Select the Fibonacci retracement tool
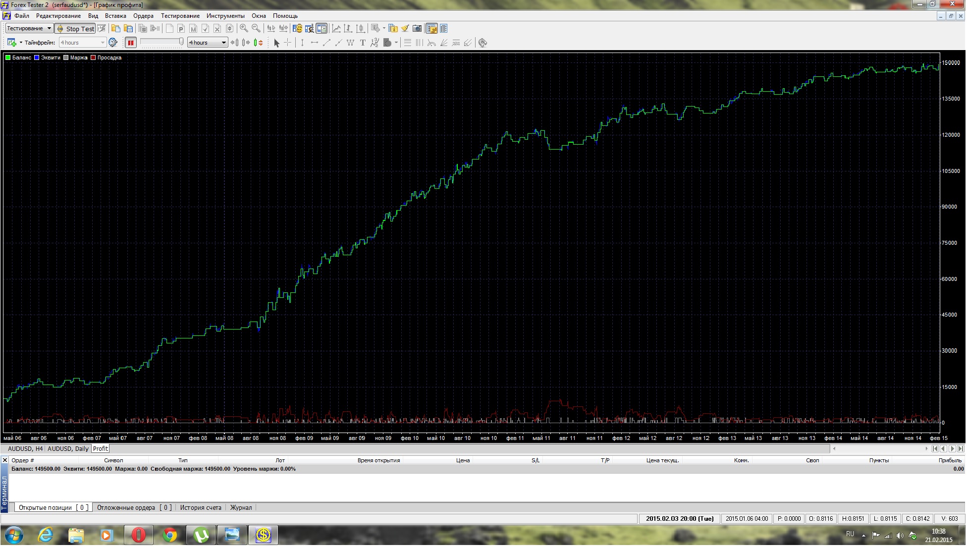Image resolution: width=967 pixels, height=547 pixels. pyautogui.click(x=407, y=43)
